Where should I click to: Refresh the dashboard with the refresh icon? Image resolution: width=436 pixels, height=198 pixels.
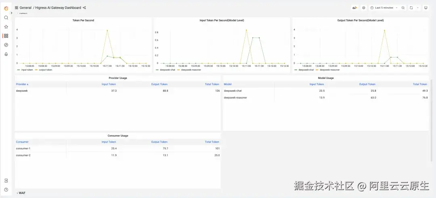pos(411,8)
